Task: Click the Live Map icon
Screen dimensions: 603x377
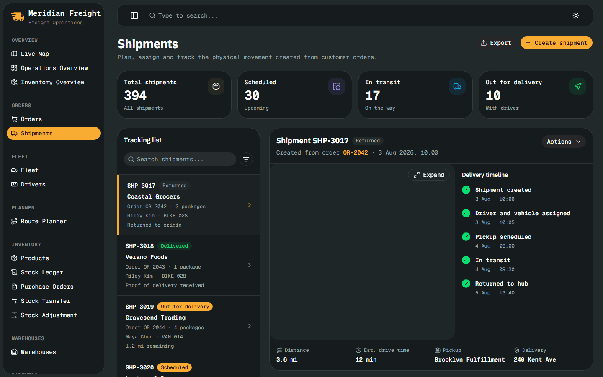Action: coord(14,54)
